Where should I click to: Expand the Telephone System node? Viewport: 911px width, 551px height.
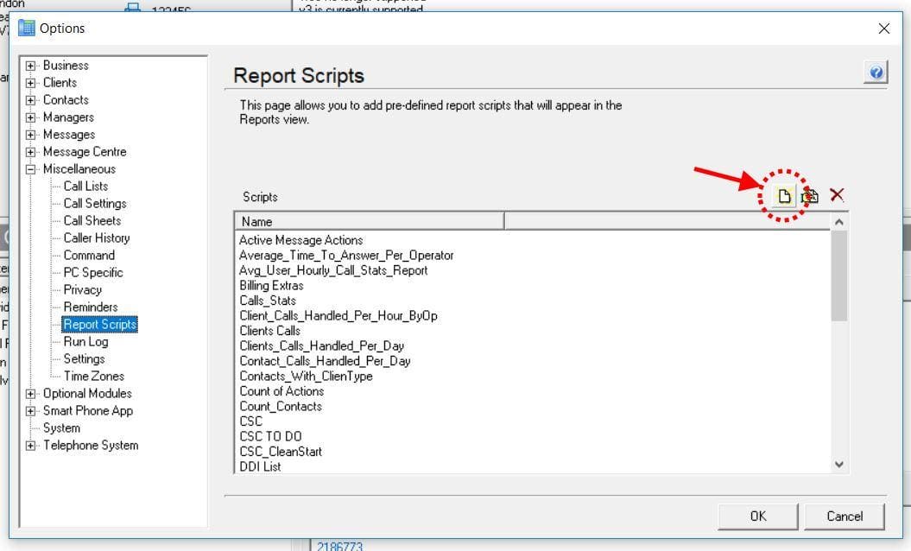pos(31,446)
